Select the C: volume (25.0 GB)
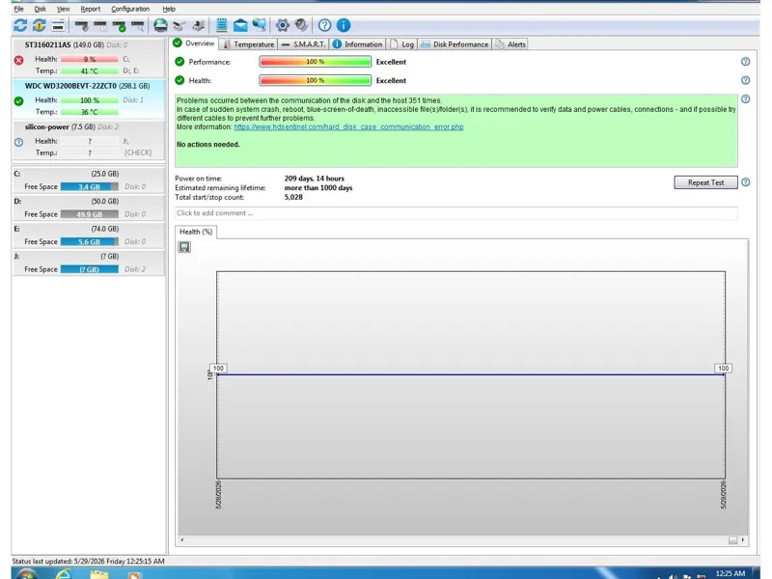Screen dimensions: 772x579 pyautogui.click(x=89, y=180)
